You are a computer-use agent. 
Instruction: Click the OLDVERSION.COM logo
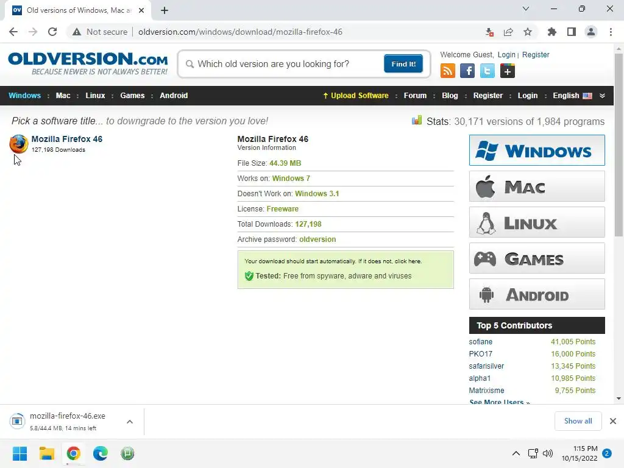coord(88,63)
